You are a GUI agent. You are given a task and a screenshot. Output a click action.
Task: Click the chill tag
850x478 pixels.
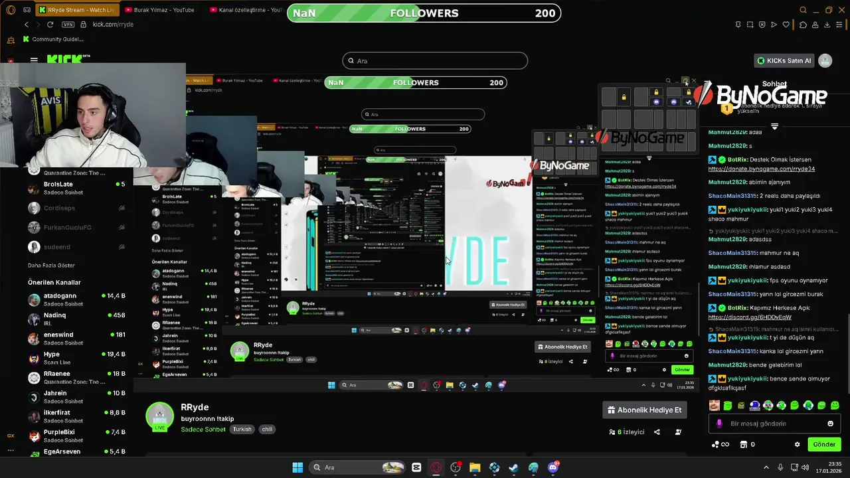[x=267, y=430]
